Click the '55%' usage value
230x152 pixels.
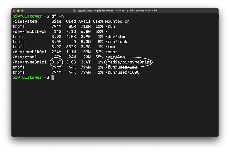point(99,57)
